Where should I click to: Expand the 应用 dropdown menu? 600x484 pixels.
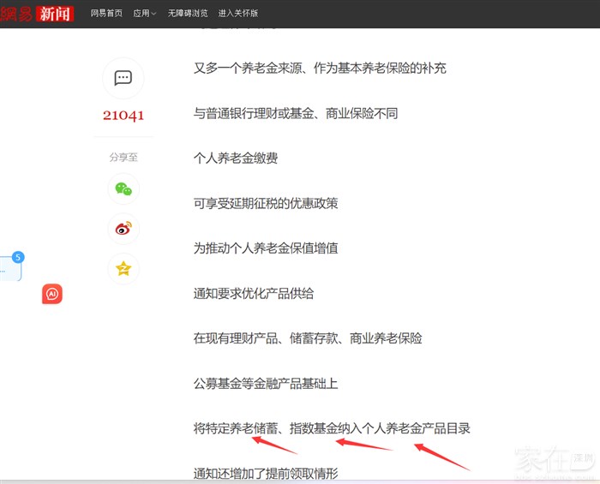pos(144,14)
